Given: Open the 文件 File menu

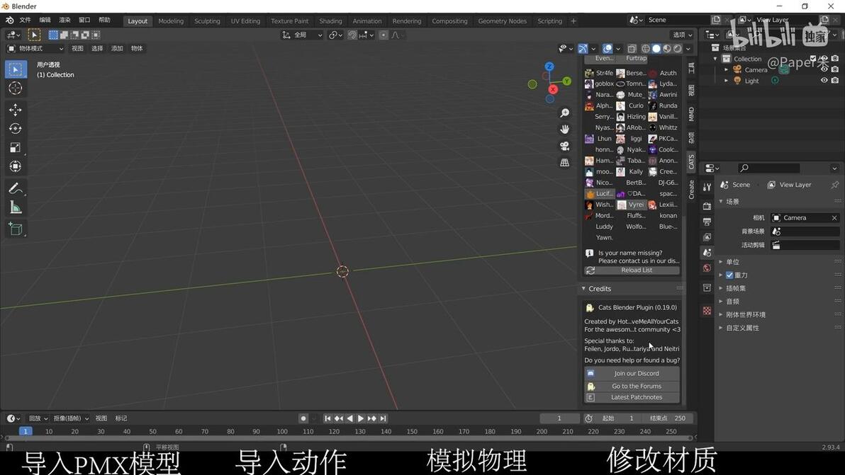Looking at the screenshot, I should pos(26,20).
